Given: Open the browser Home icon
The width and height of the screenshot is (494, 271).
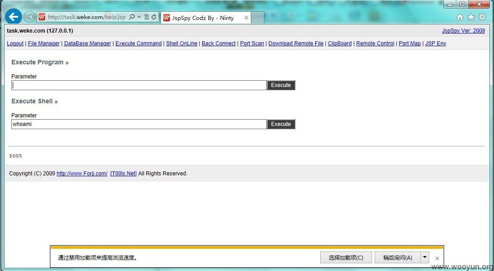Looking at the screenshot, I should (x=460, y=17).
